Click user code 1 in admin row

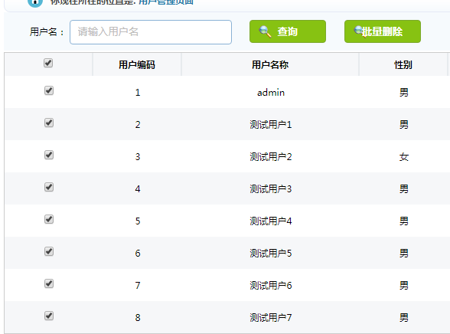[x=138, y=93]
